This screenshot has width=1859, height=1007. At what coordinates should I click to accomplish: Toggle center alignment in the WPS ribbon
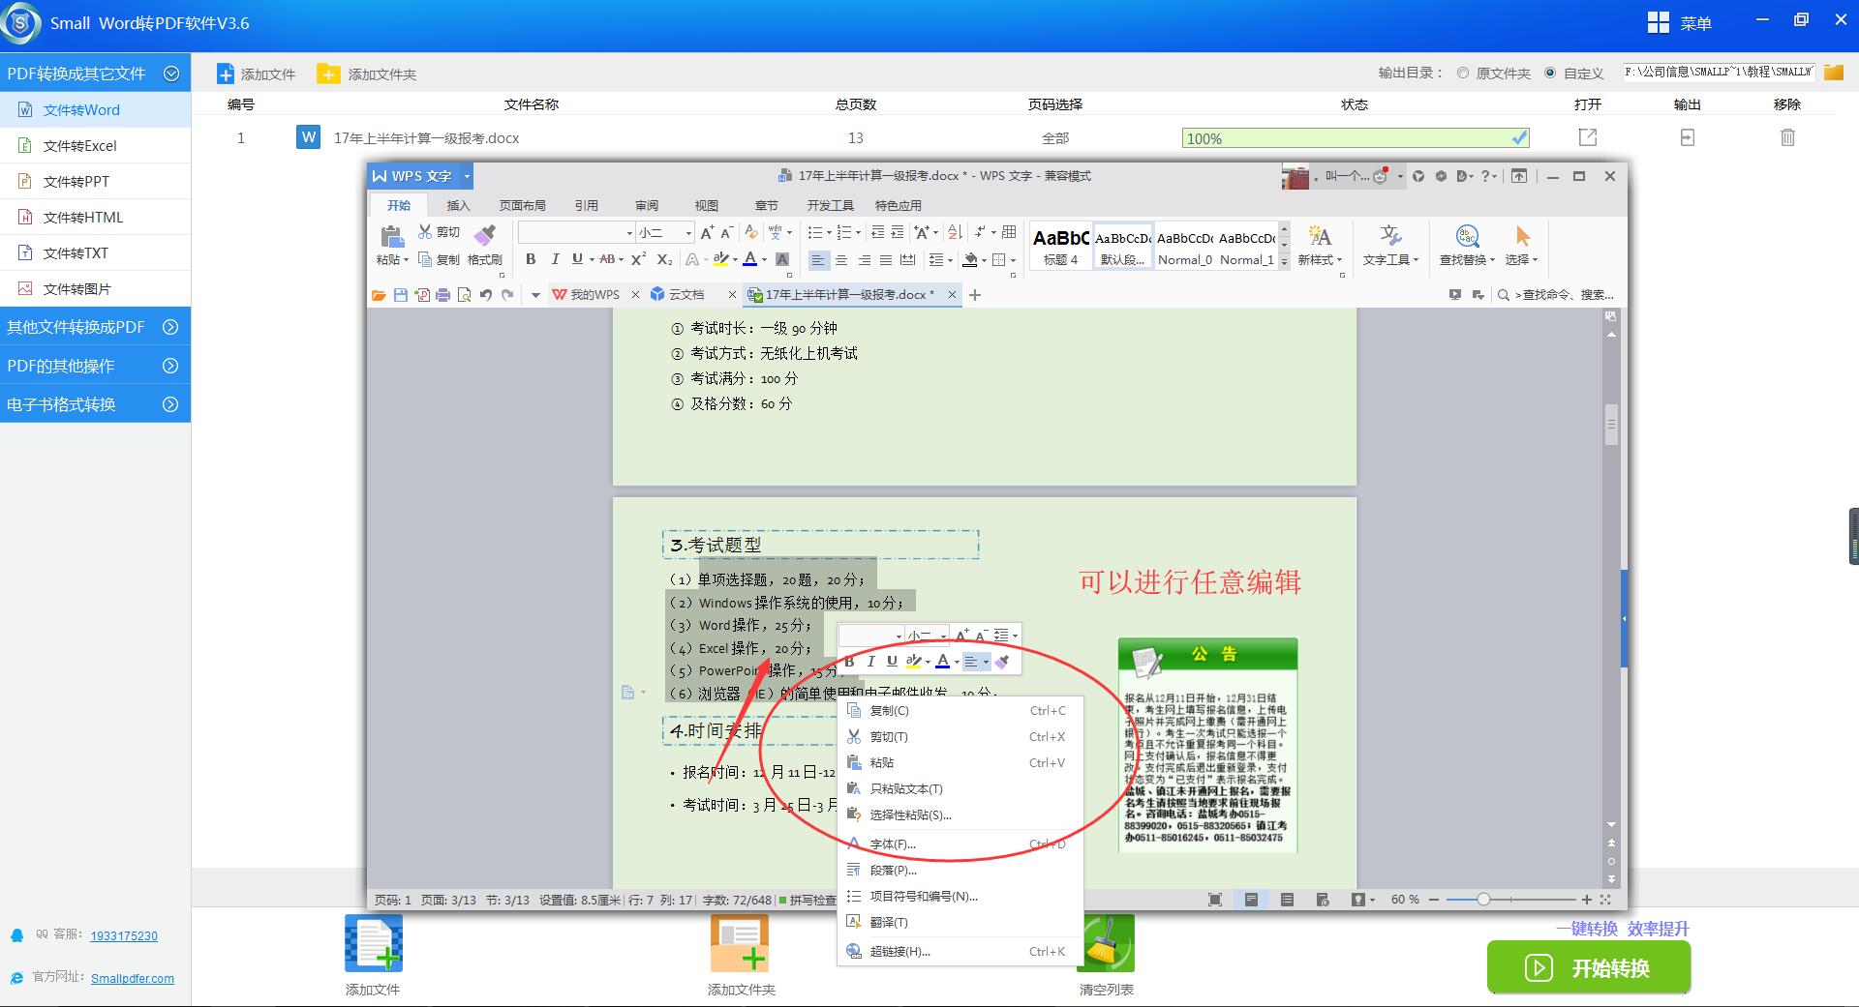tap(841, 259)
